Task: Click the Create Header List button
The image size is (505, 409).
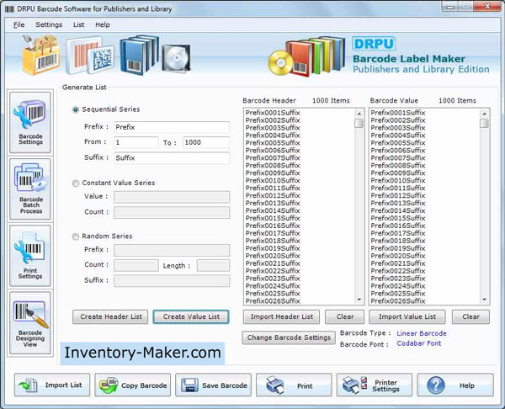Action: coord(110,316)
